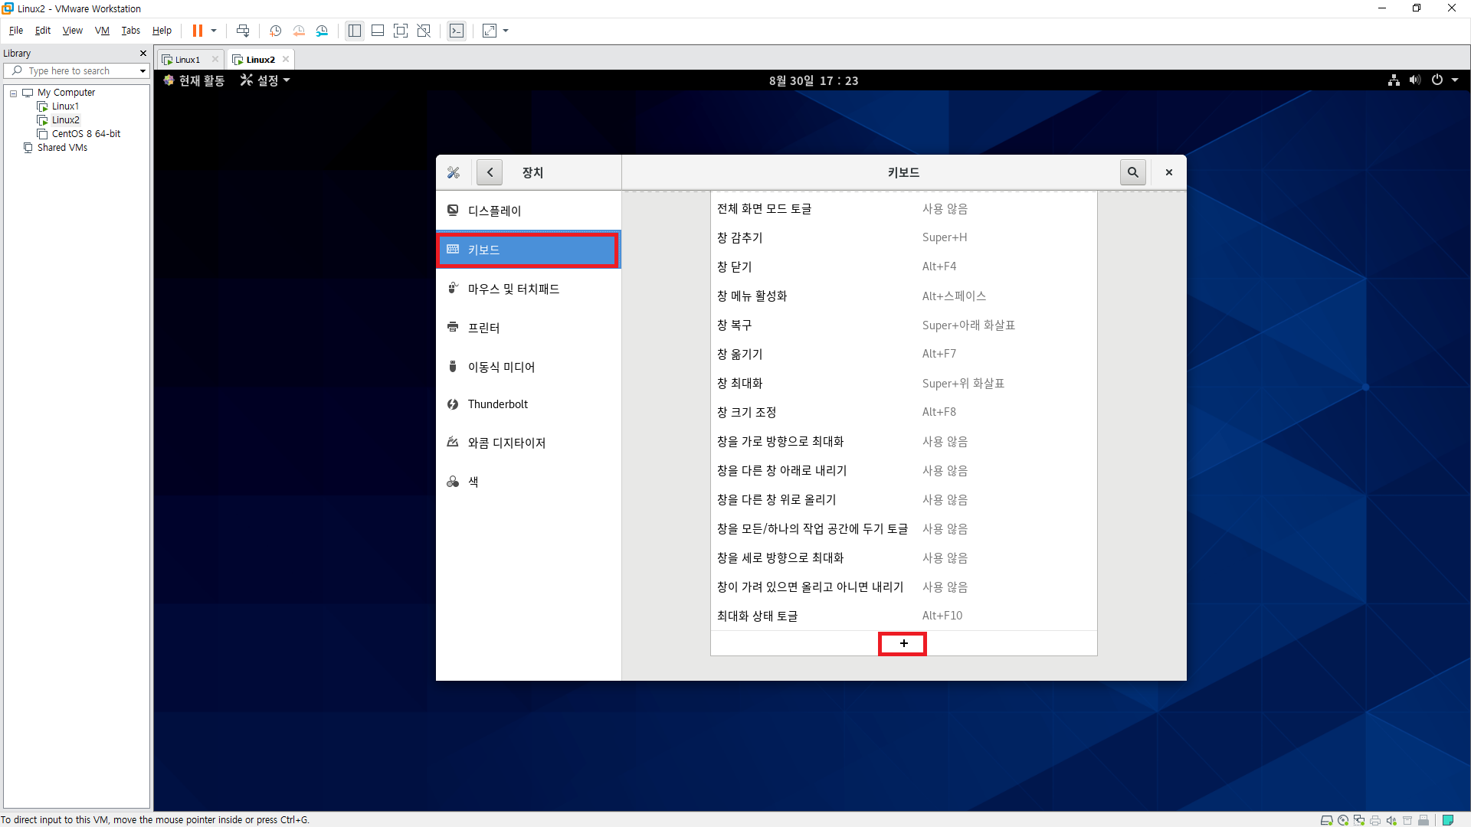Select 마우스 및 터치패드 in sidebar

click(x=513, y=289)
